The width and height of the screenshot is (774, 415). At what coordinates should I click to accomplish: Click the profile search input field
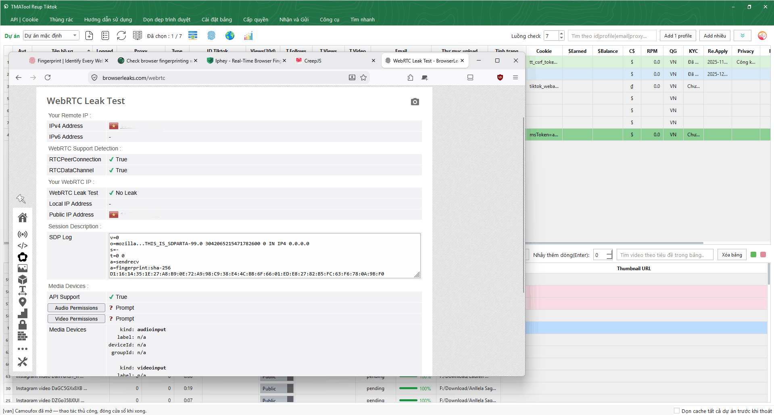click(612, 36)
